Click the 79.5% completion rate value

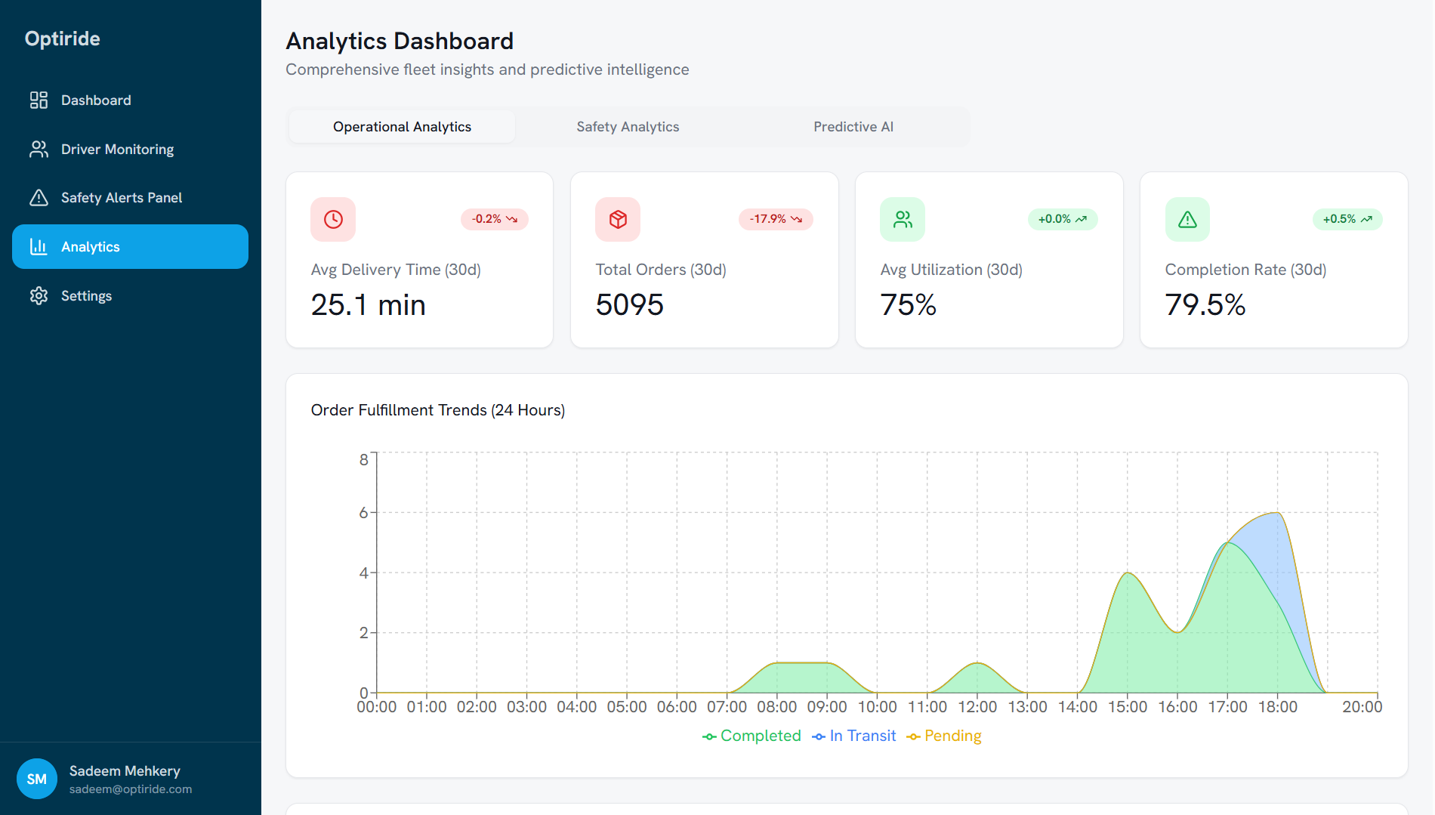click(x=1205, y=305)
